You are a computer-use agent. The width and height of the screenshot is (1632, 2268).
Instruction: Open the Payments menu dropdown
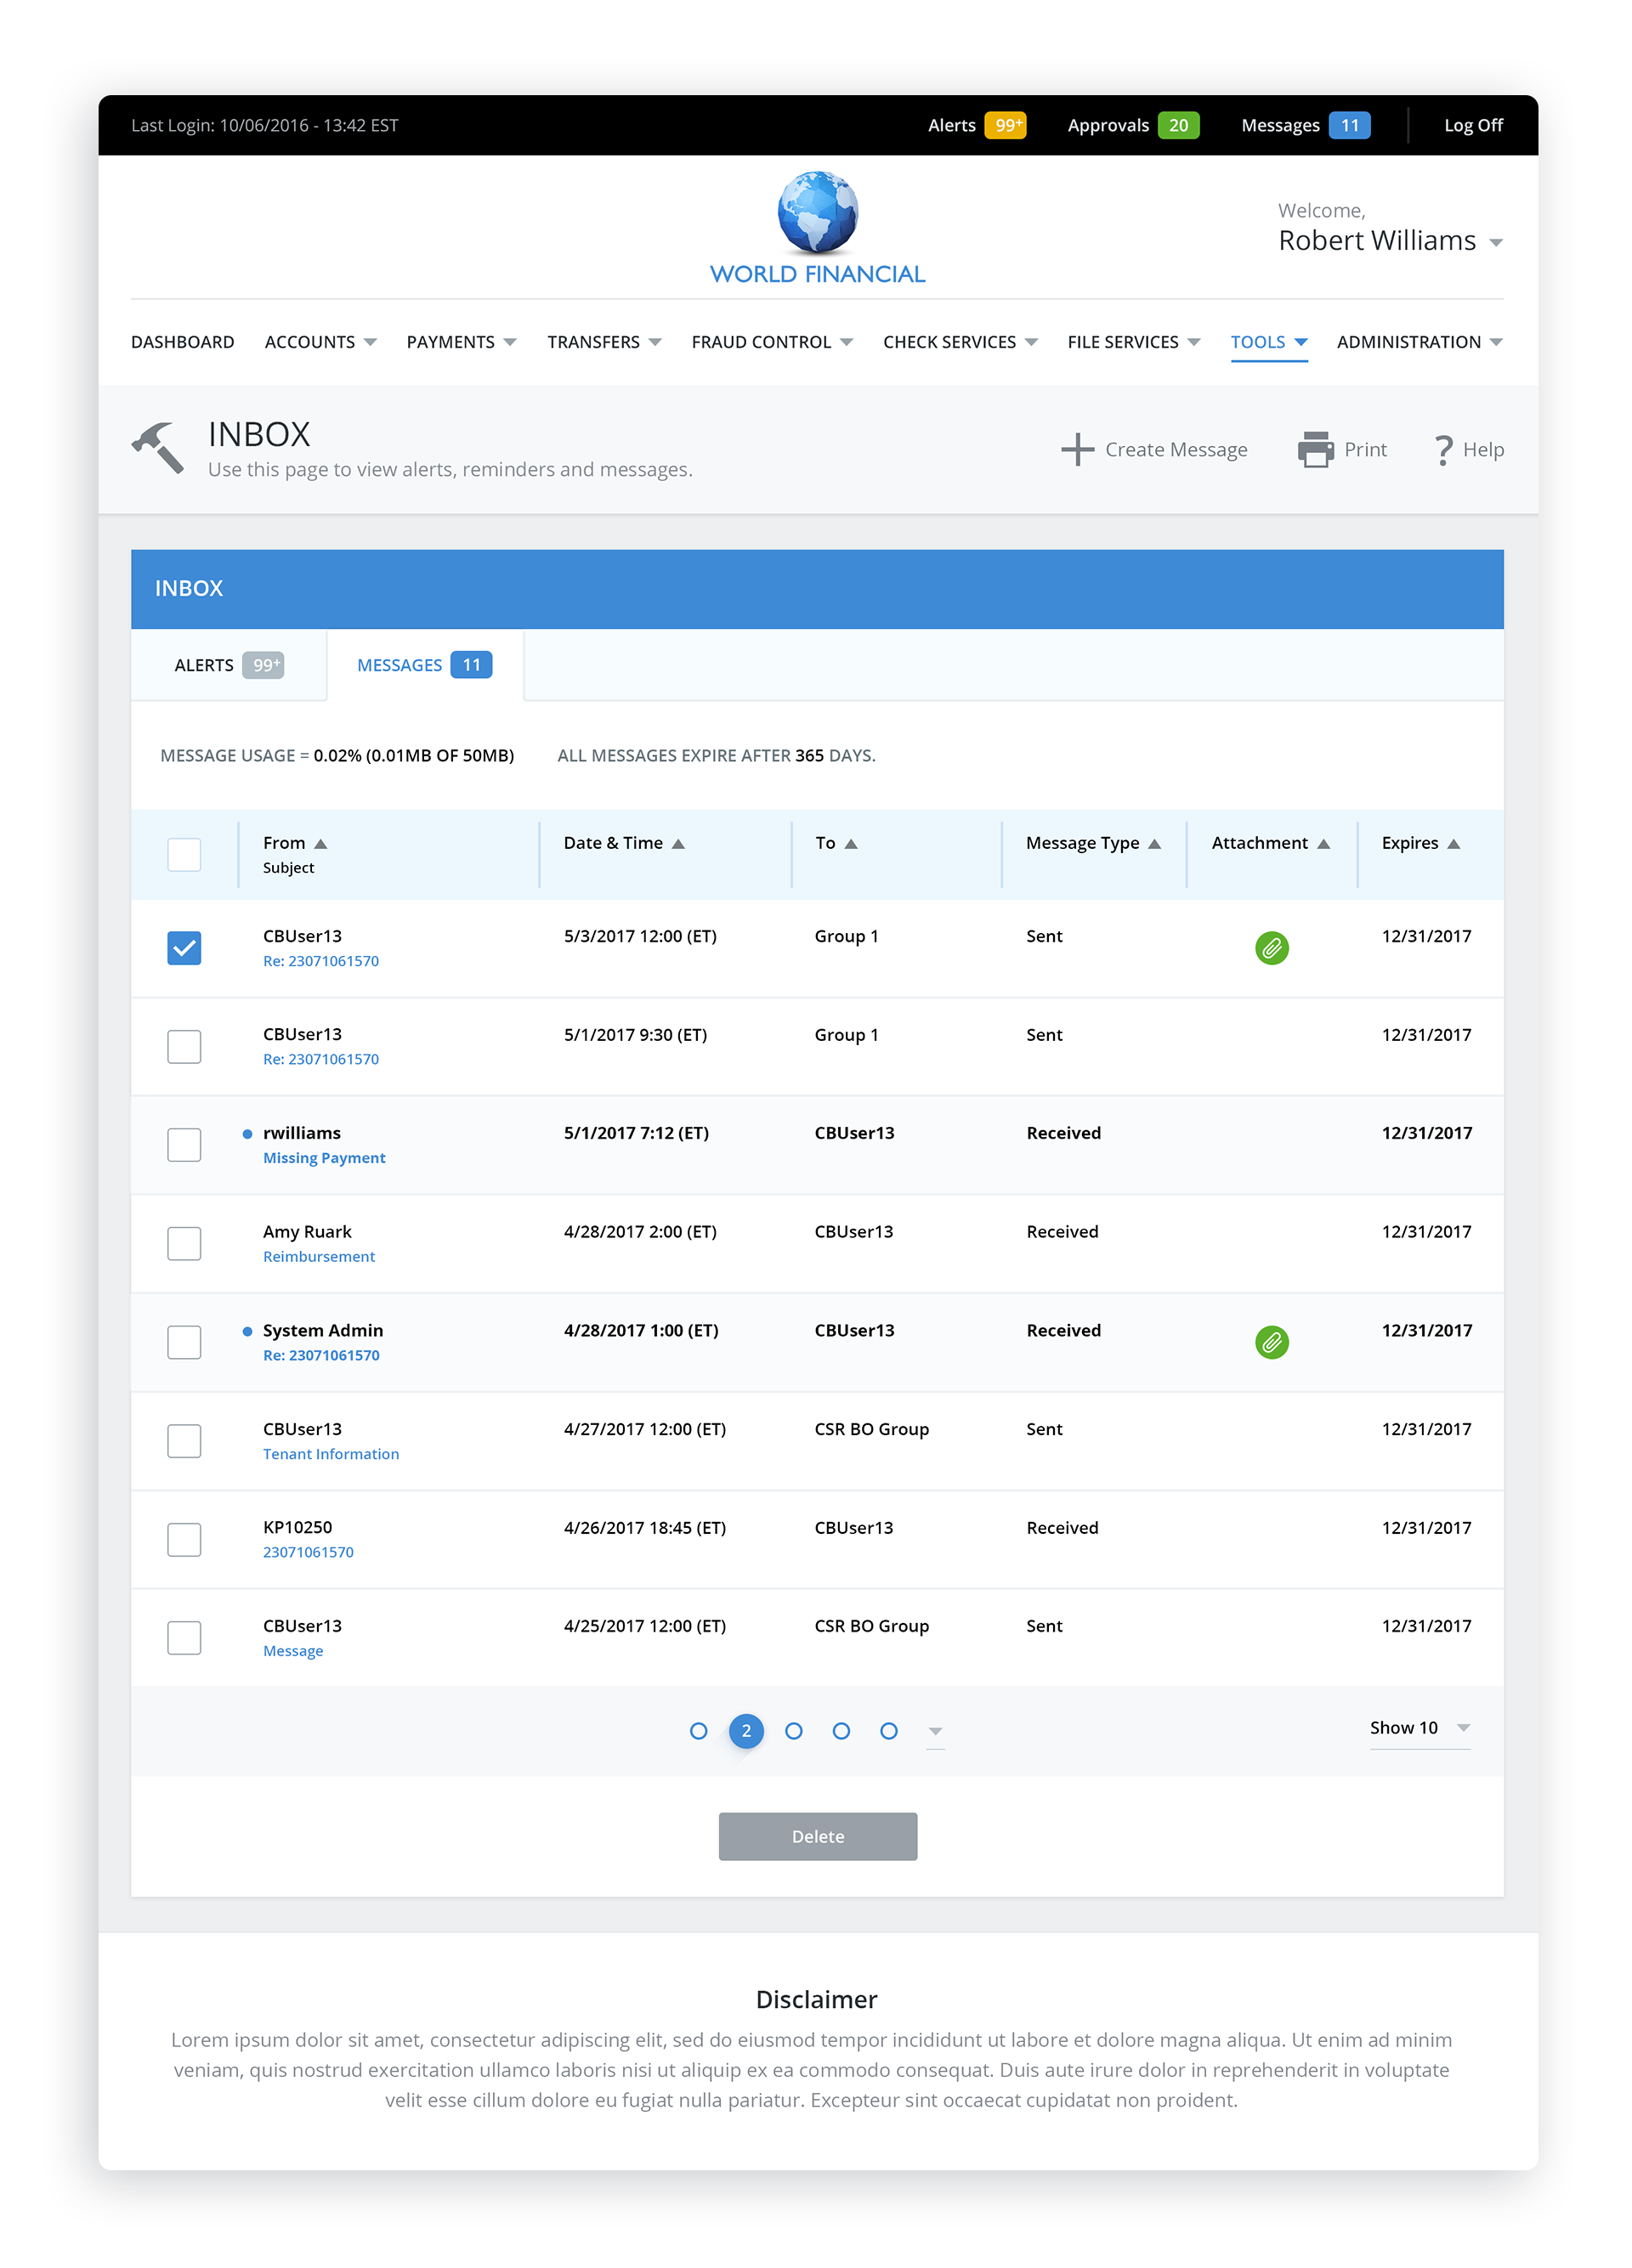(x=509, y=342)
